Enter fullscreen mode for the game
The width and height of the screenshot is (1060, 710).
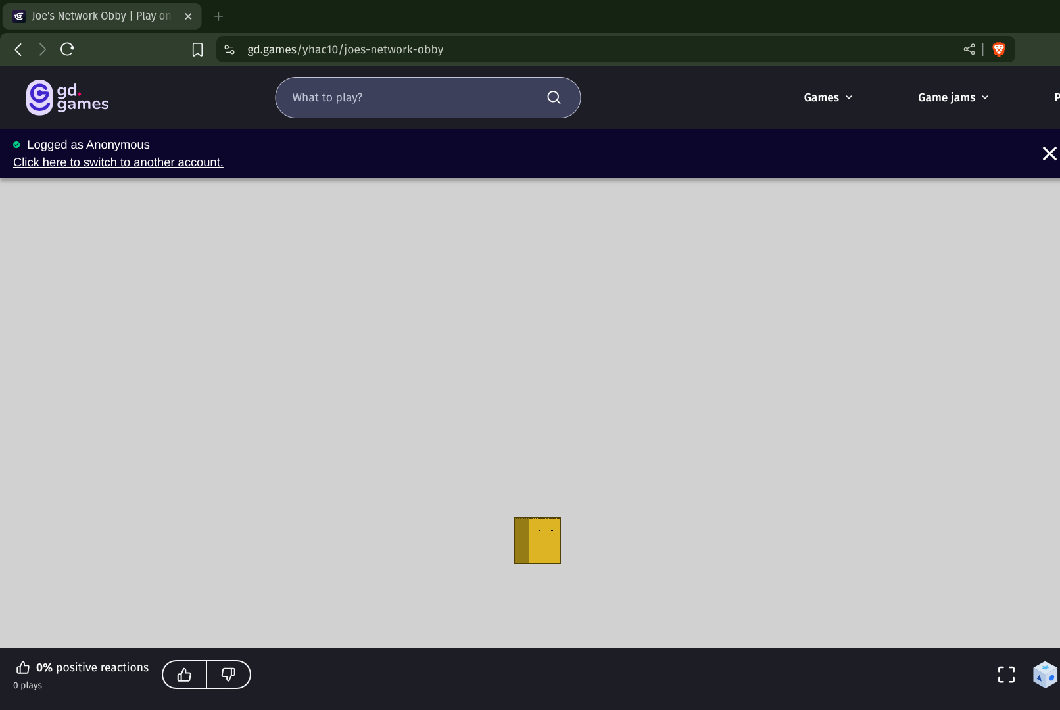pos(1006,674)
